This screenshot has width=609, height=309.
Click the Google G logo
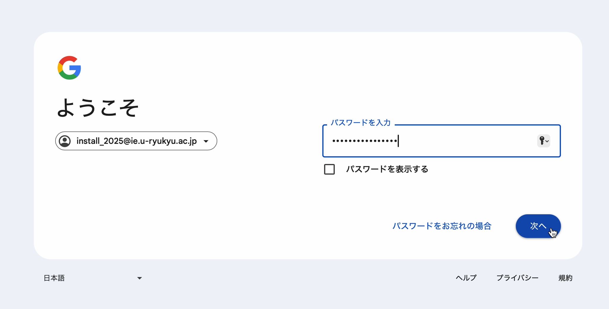pyautogui.click(x=69, y=68)
